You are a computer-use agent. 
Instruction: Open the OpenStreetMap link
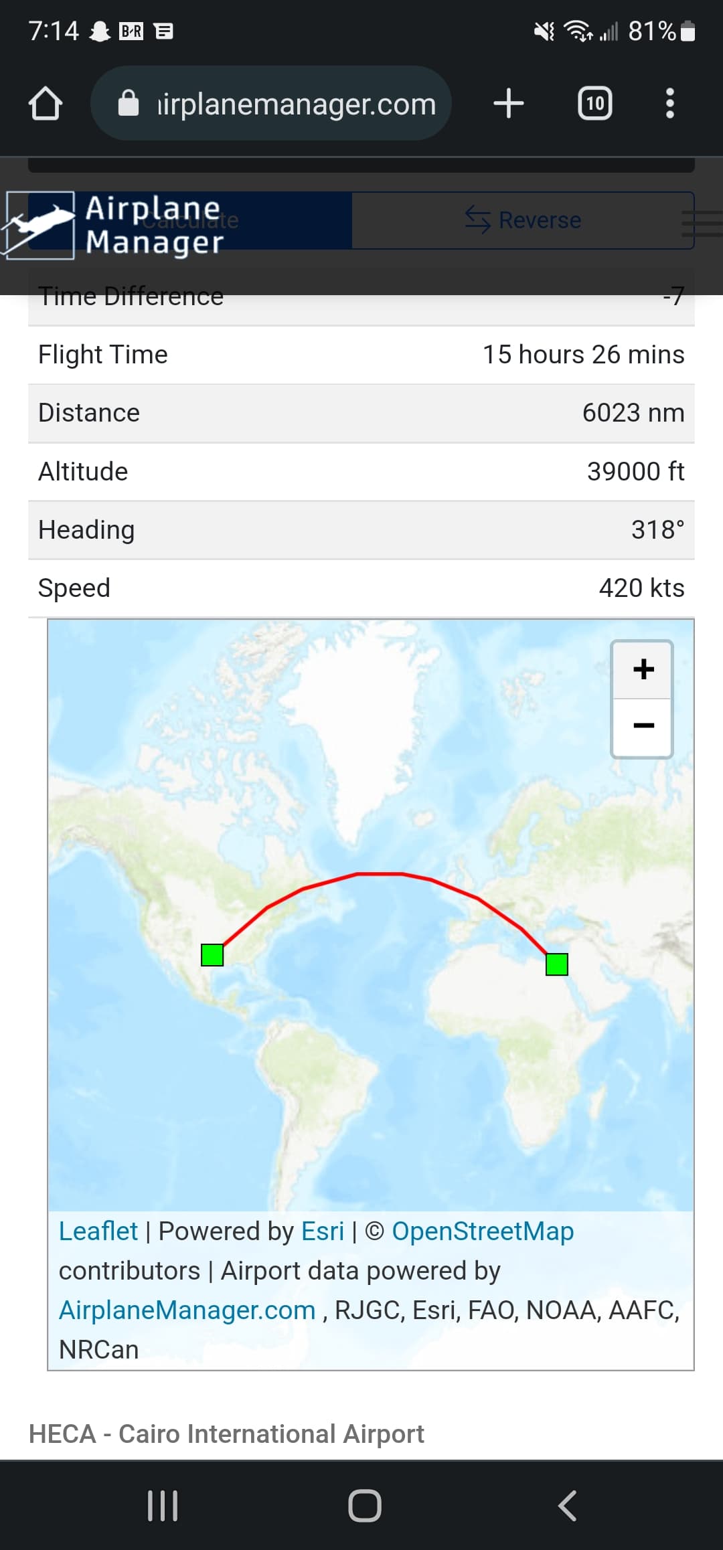pos(482,1231)
